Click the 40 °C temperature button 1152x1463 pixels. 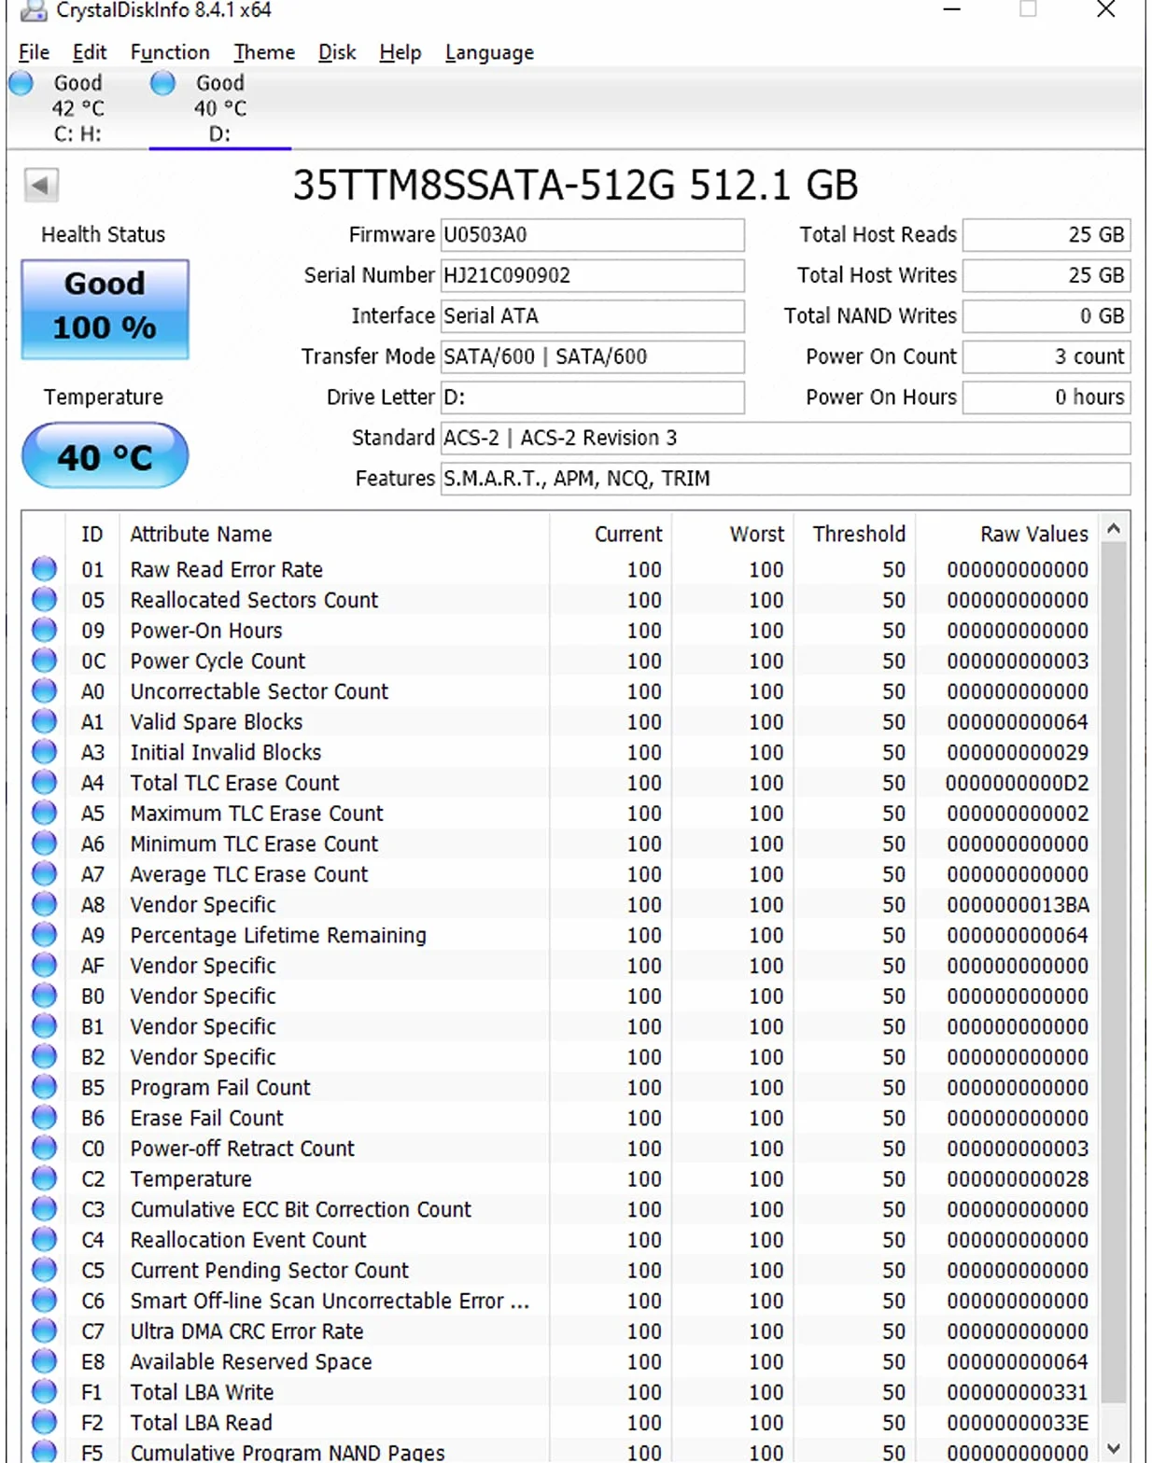pos(105,456)
